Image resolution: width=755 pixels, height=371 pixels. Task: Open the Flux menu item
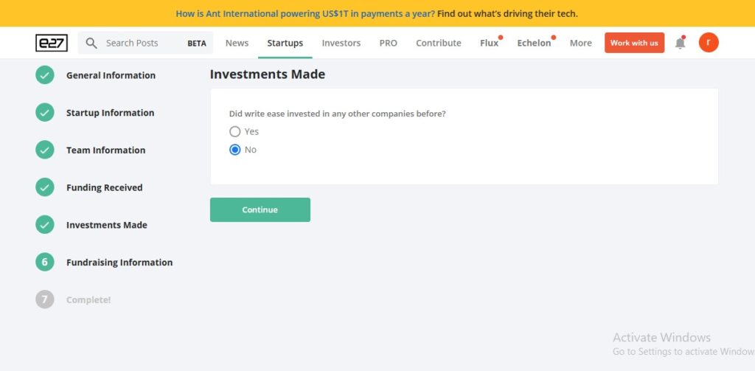[490, 43]
